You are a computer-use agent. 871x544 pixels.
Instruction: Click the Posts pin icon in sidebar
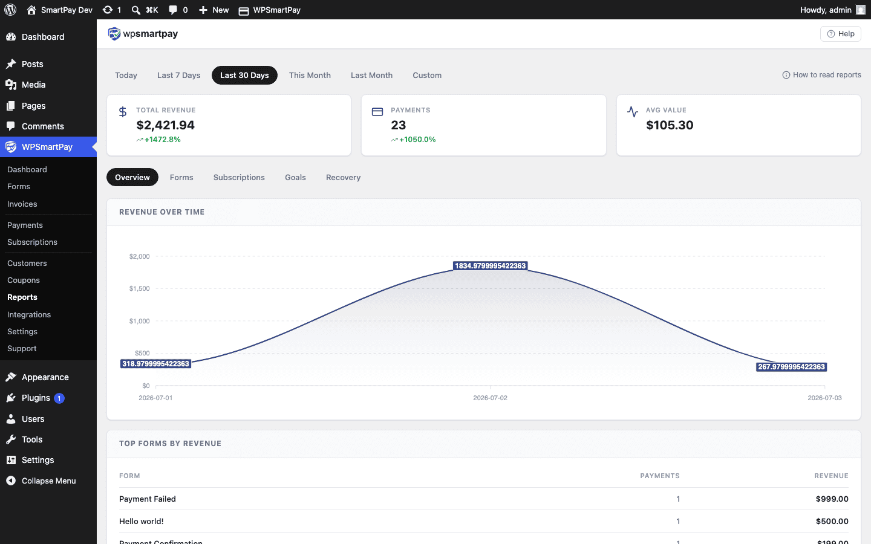11,64
